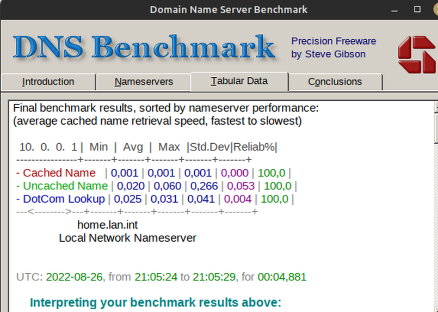Switch to the Nameservers tab
The height and width of the screenshot is (312, 438).
pyautogui.click(x=144, y=82)
